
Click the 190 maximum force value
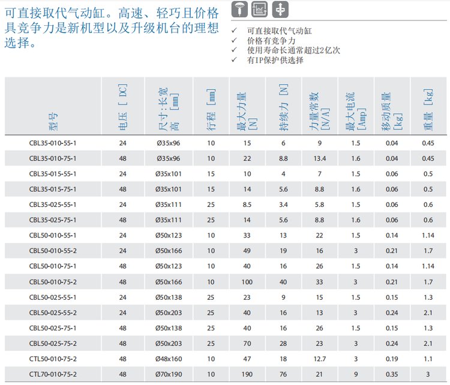(247, 374)
